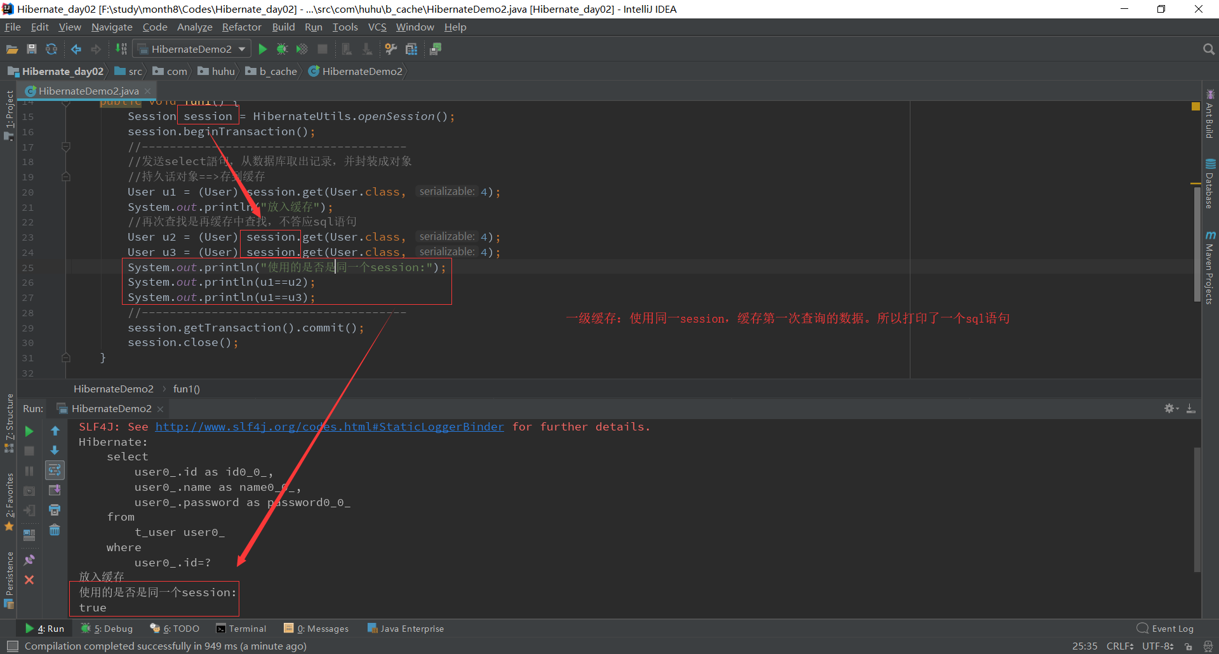The height and width of the screenshot is (654, 1219).
Task: Print console output with printer icon
Action: 55,510
